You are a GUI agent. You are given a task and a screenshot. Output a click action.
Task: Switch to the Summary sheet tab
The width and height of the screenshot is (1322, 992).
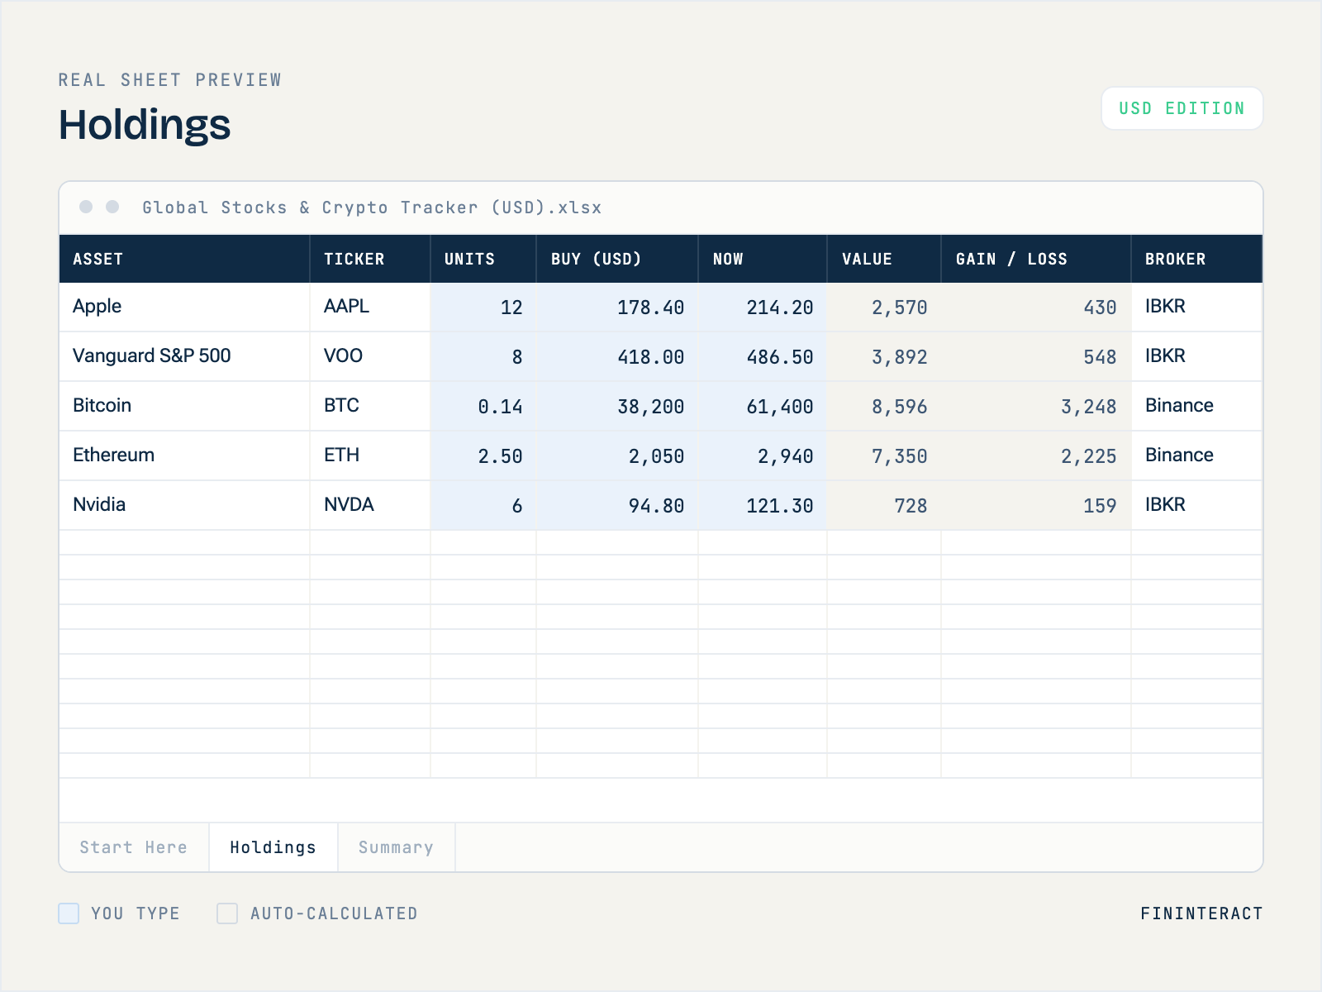[397, 847]
